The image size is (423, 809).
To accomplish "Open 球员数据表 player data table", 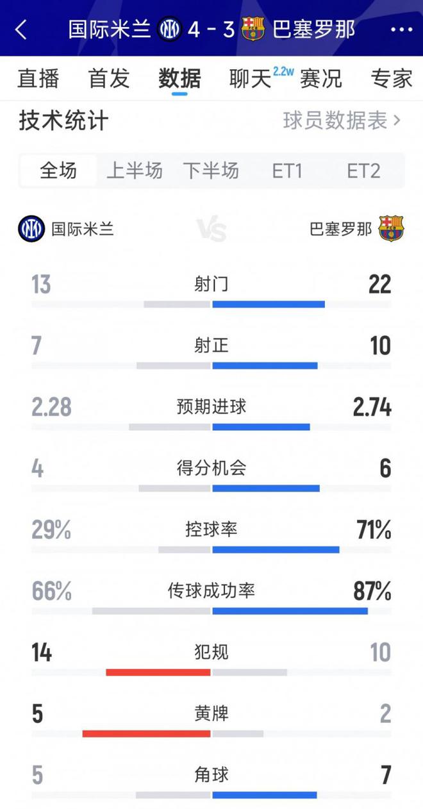I will pyautogui.click(x=342, y=121).
